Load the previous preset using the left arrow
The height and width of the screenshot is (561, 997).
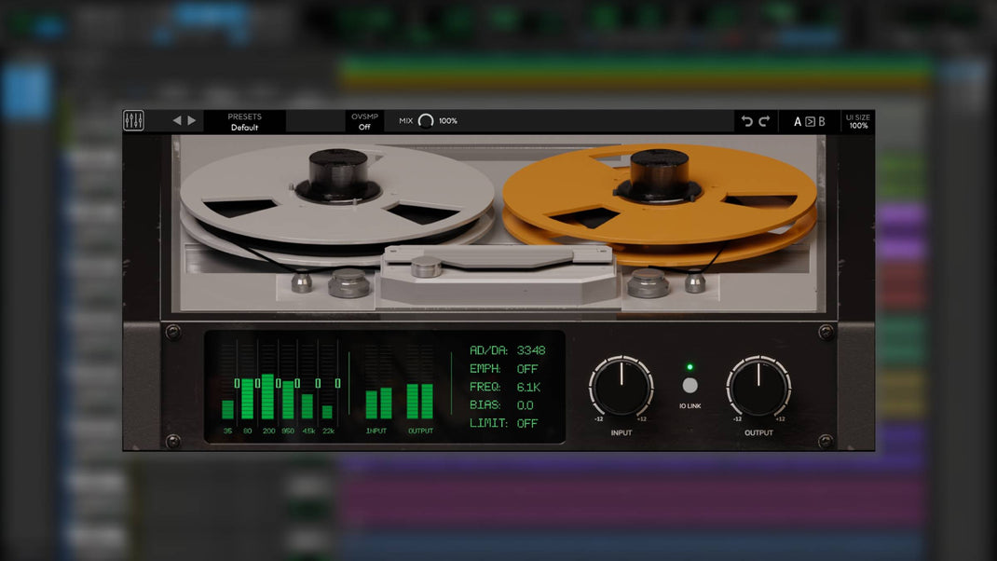176,120
